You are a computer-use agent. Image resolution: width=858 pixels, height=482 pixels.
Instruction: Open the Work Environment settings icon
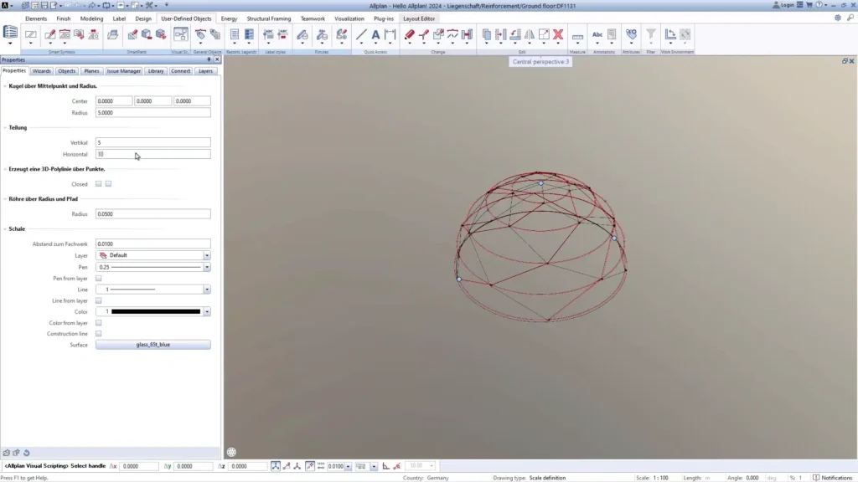[x=669, y=34]
